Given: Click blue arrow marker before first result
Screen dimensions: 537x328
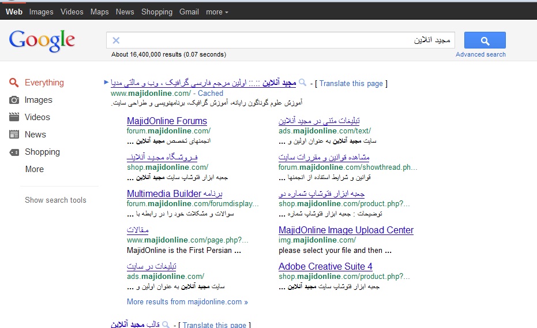Looking at the screenshot, I should click(106, 82).
